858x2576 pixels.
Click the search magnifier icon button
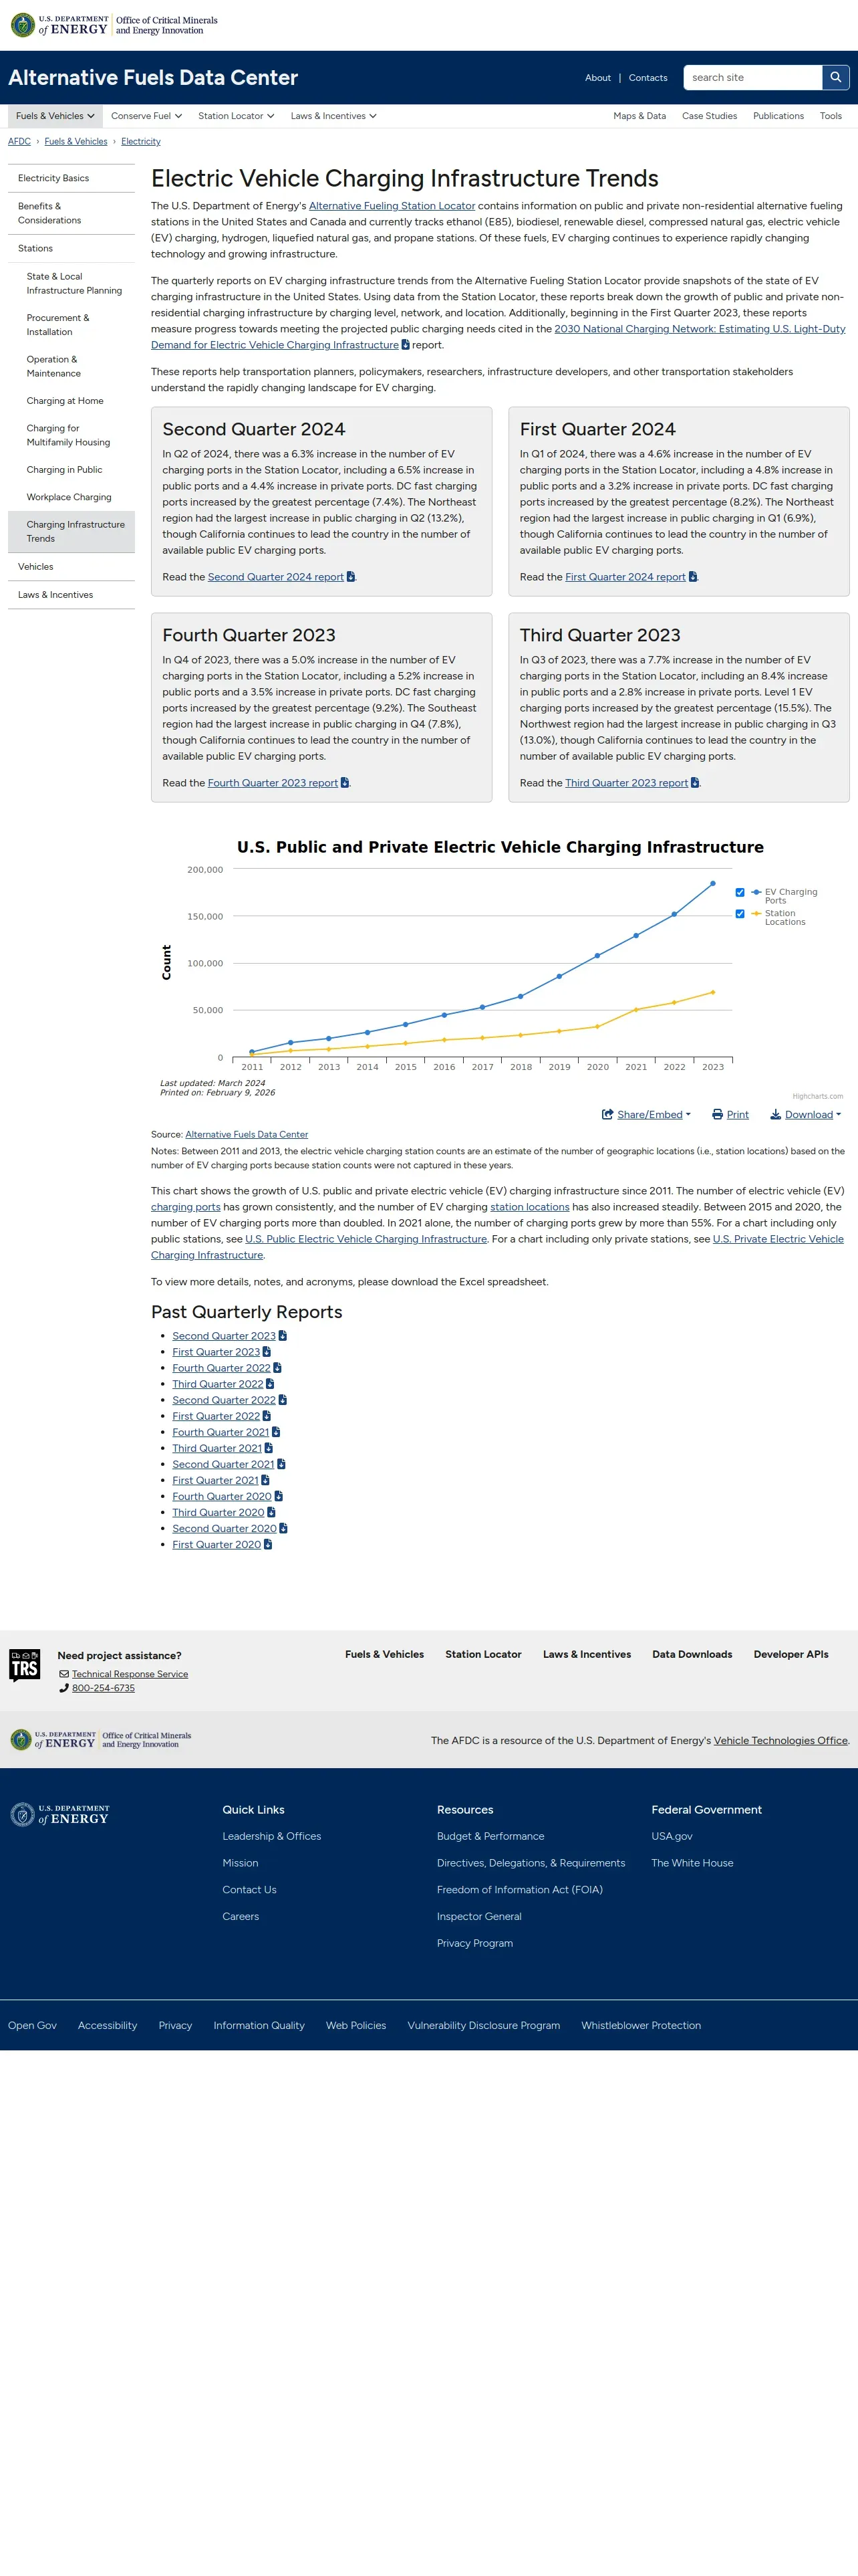(x=835, y=78)
